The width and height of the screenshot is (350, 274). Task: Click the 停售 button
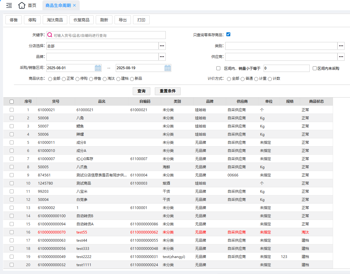[x=14, y=20]
